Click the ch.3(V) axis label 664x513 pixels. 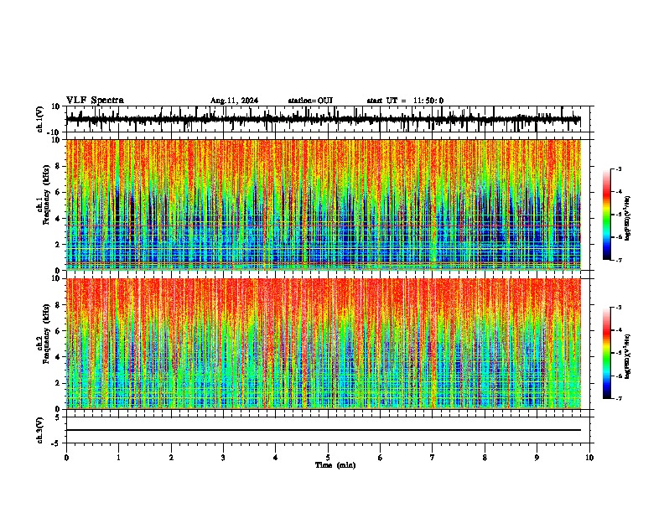39,430
